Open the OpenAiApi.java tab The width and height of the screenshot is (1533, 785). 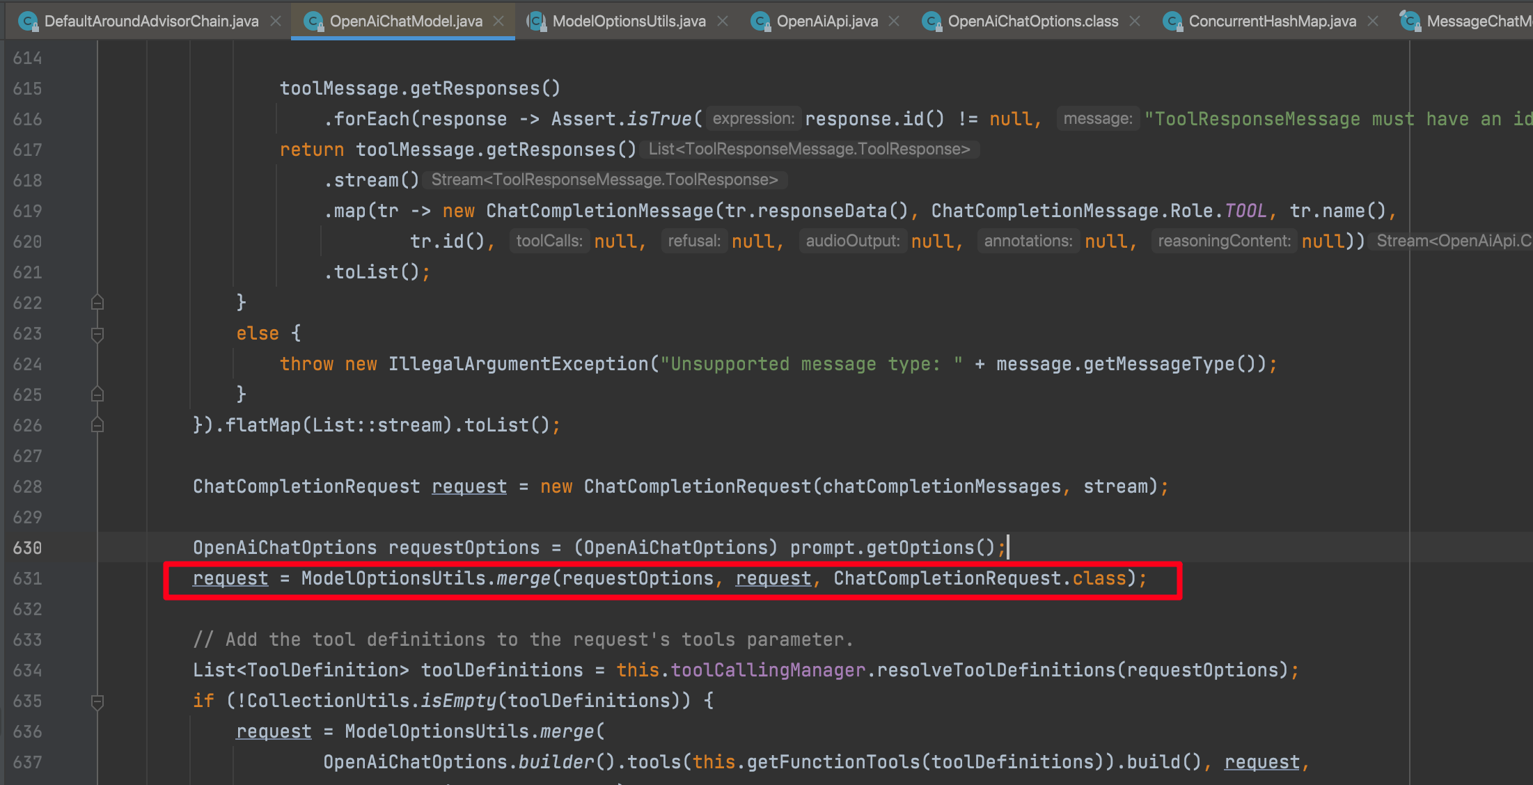click(x=826, y=22)
